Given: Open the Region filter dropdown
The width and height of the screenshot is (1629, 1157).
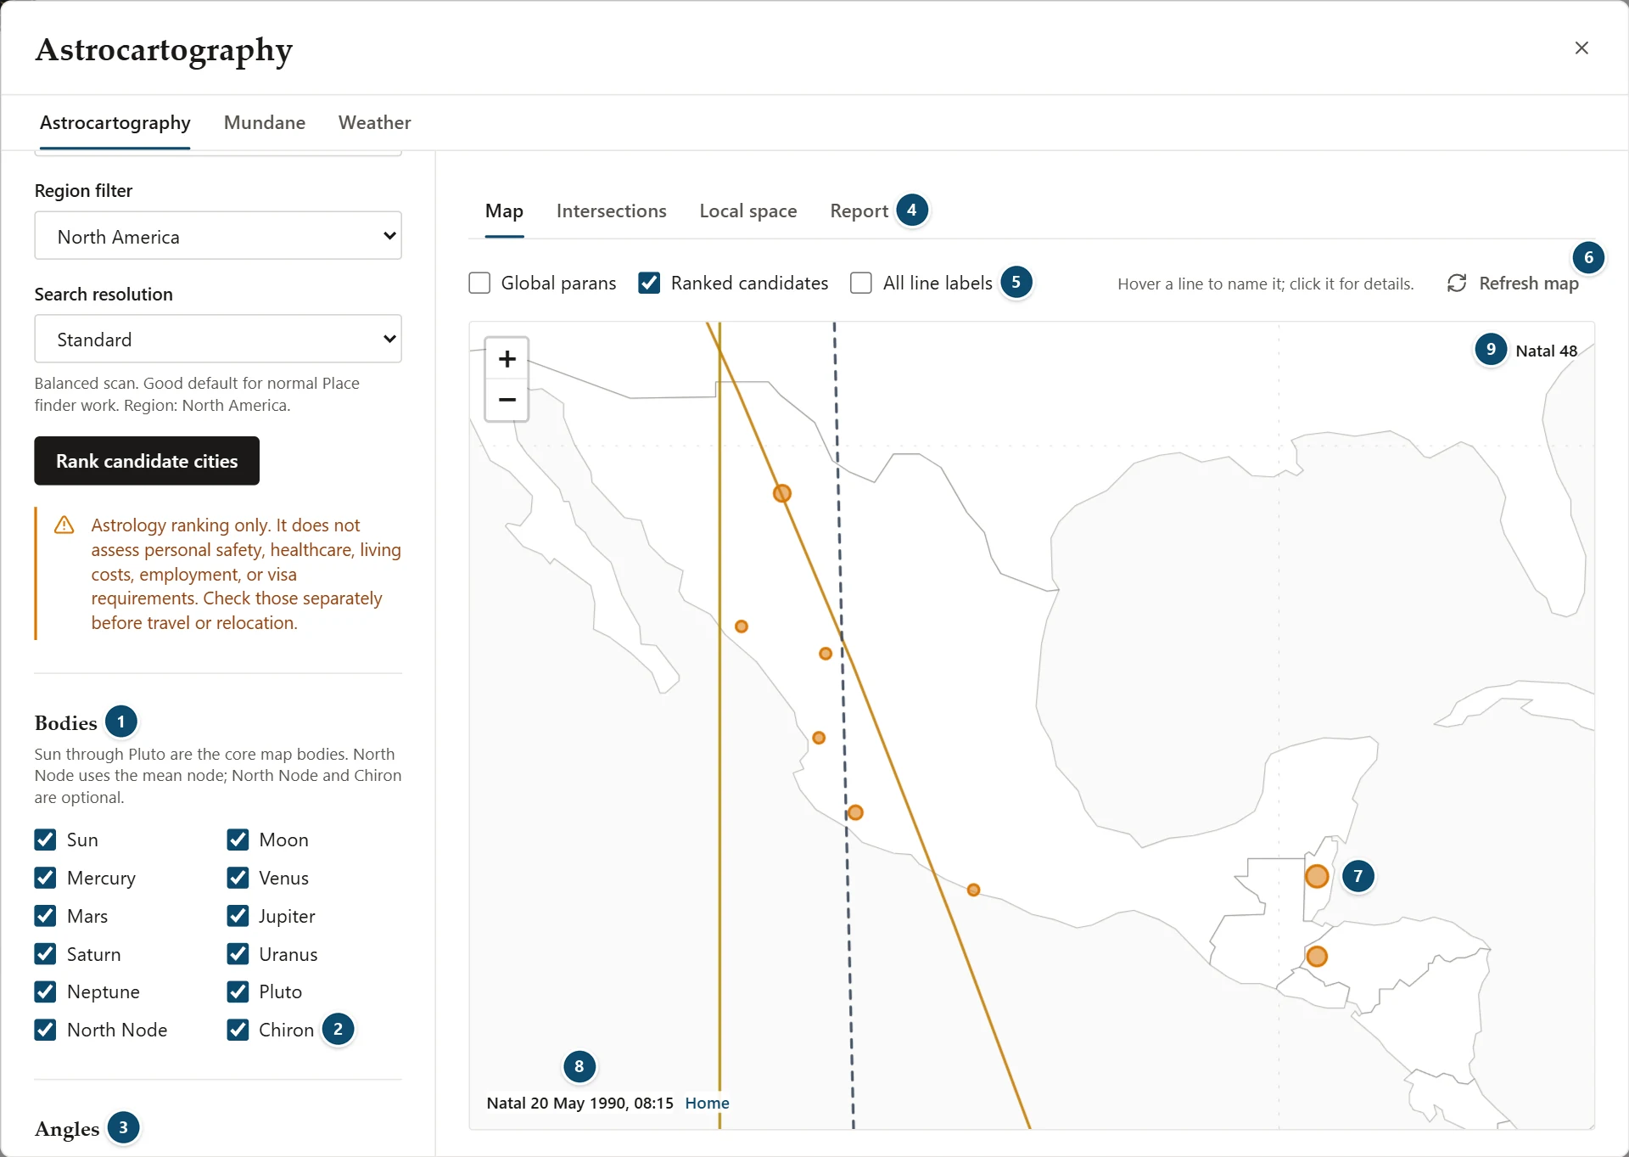Looking at the screenshot, I should point(218,236).
